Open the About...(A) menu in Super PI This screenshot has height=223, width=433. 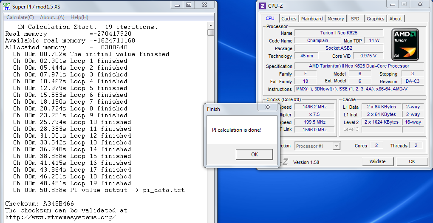pos(52,17)
